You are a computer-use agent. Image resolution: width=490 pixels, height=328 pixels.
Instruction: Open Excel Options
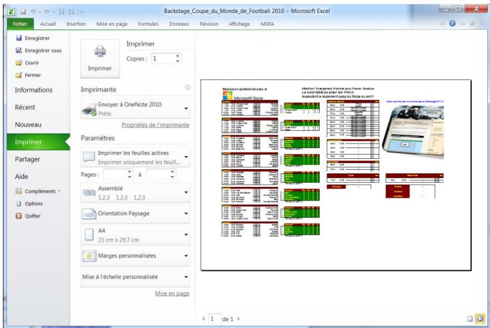coord(29,204)
